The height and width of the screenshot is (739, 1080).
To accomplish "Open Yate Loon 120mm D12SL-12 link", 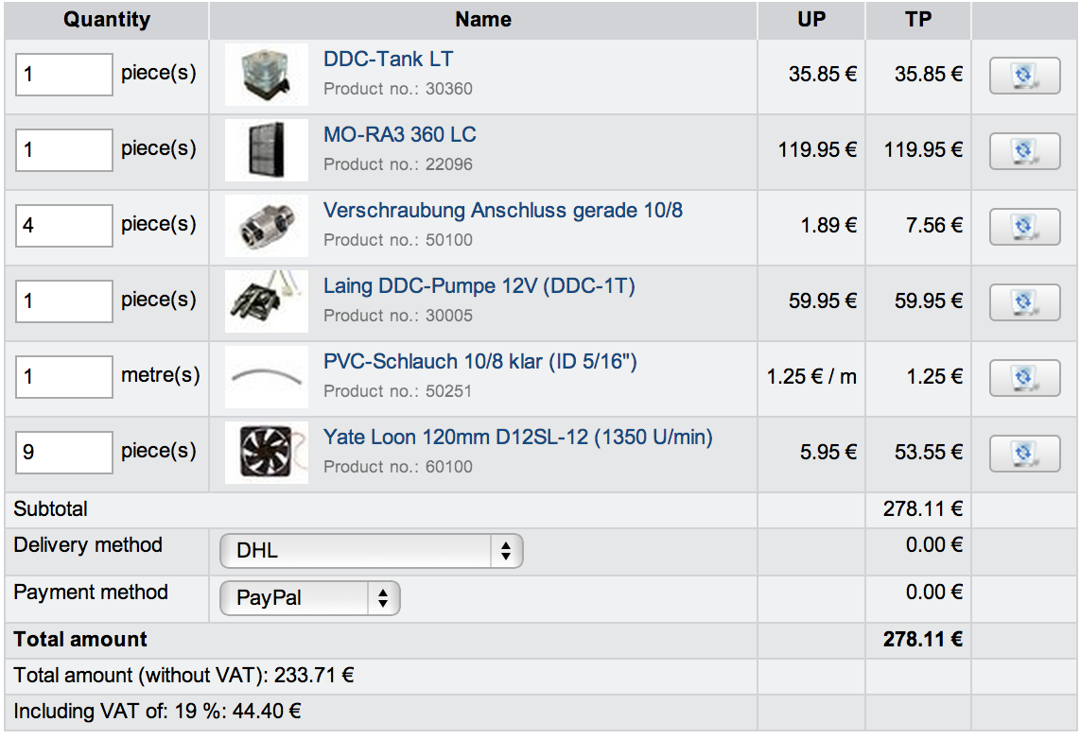I will (517, 438).
